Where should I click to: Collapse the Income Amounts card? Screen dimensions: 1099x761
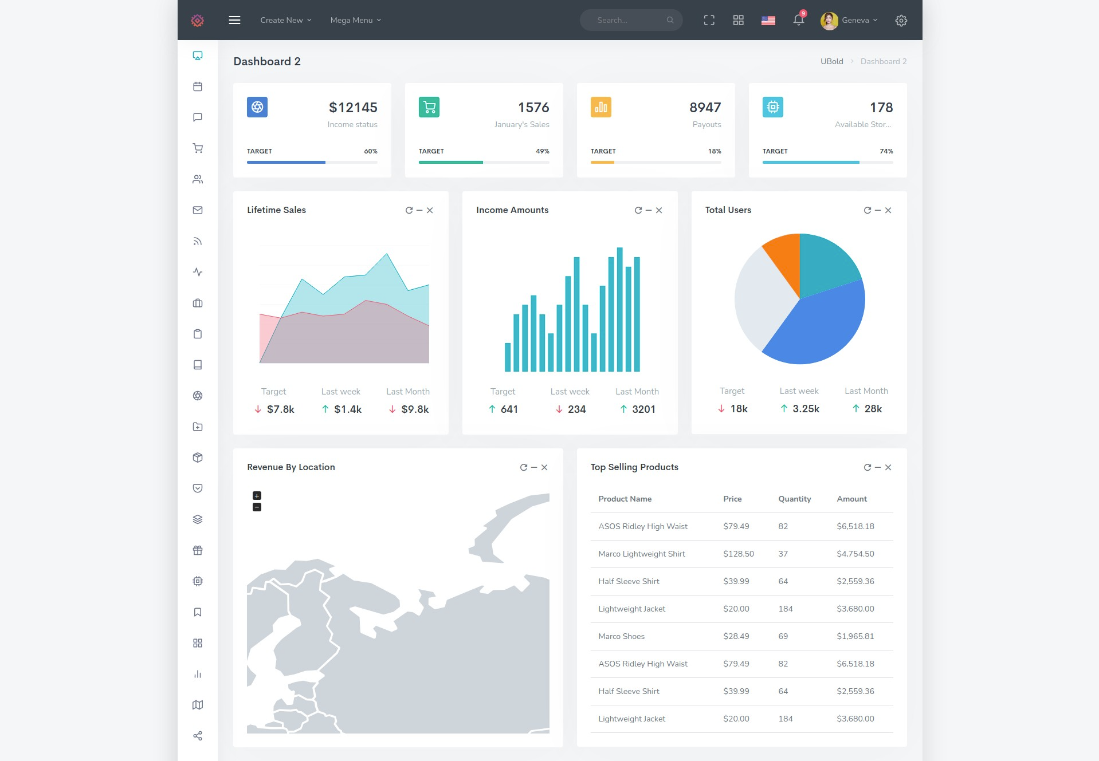(649, 210)
